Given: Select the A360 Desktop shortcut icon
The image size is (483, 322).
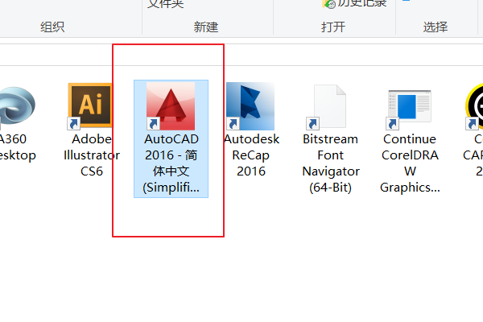Looking at the screenshot, I should point(16,106).
